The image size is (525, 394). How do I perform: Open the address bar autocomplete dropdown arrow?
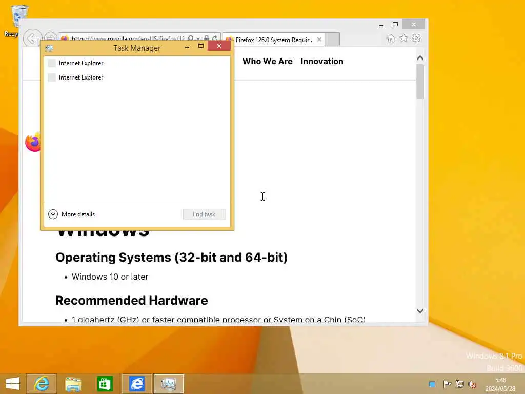[198, 38]
